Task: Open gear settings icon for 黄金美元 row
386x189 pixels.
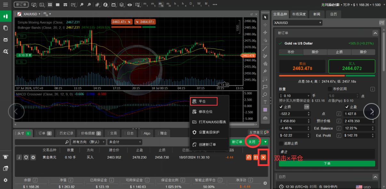Action: click(33, 157)
